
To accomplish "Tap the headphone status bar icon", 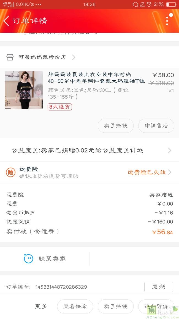I will point(135,4).
